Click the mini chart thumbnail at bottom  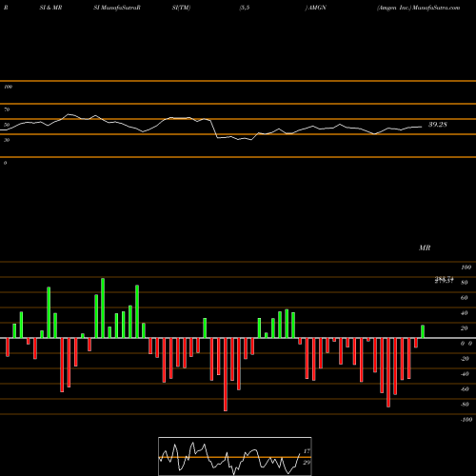click(235, 456)
